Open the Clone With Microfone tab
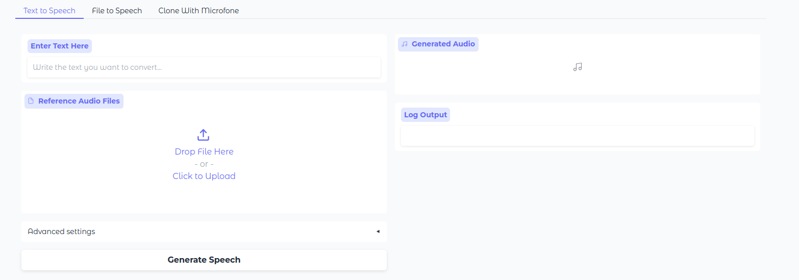This screenshot has width=799, height=280. (198, 10)
